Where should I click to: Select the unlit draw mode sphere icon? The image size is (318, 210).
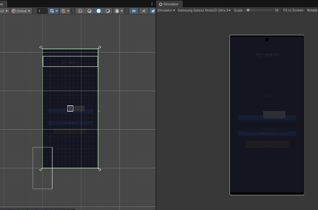pos(108,11)
